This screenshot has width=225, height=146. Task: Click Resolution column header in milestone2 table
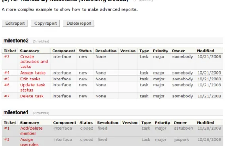tap(106, 51)
